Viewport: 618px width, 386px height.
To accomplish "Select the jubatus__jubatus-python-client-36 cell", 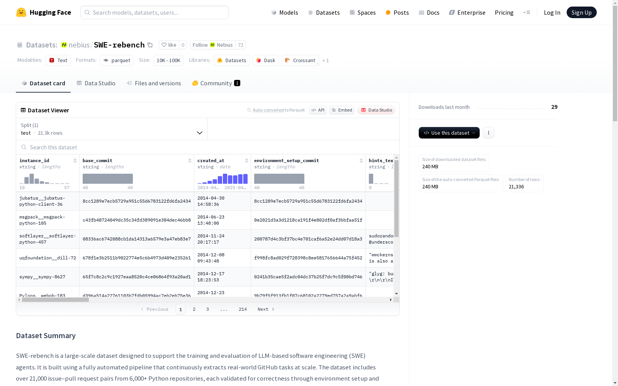I will coord(48,201).
